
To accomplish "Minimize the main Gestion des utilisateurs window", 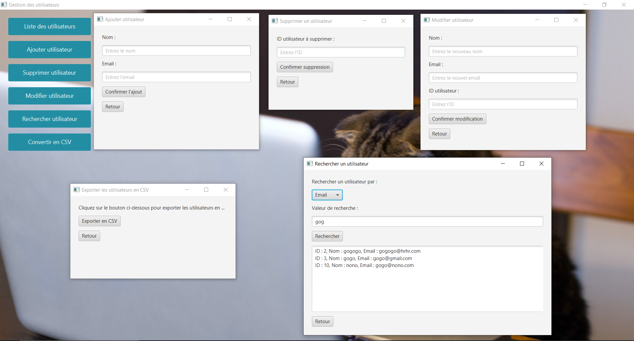I will click(585, 5).
